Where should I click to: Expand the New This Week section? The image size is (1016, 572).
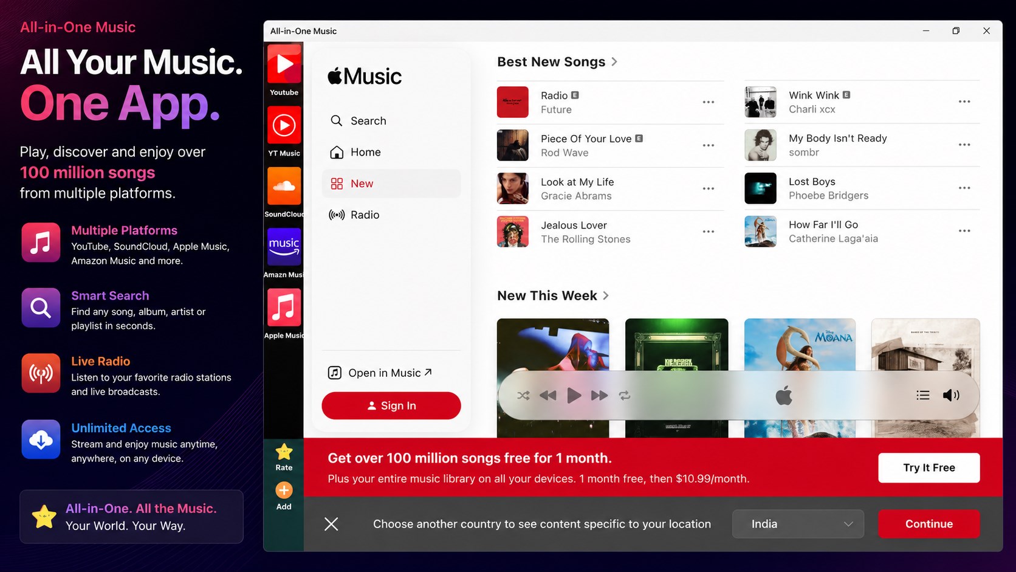coord(606,296)
